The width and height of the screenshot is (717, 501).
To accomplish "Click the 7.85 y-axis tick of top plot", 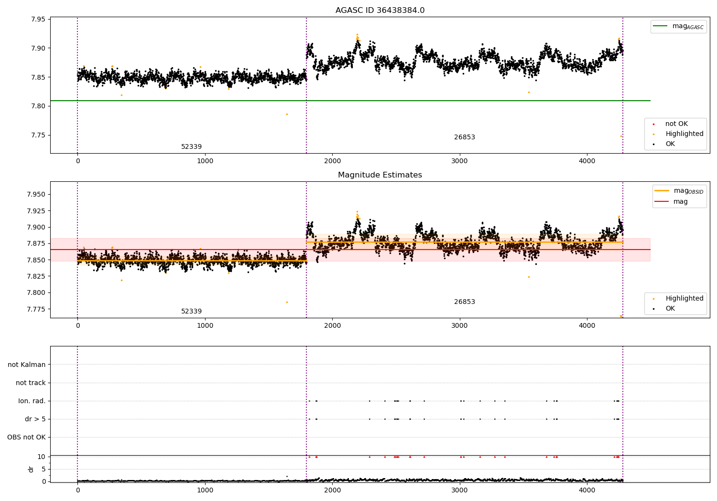I will click(x=38, y=77).
